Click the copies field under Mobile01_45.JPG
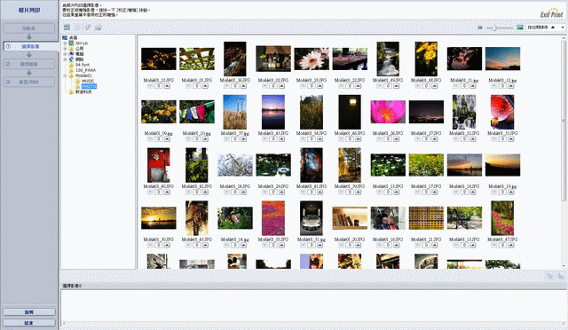568x330 pixels. 273,139
